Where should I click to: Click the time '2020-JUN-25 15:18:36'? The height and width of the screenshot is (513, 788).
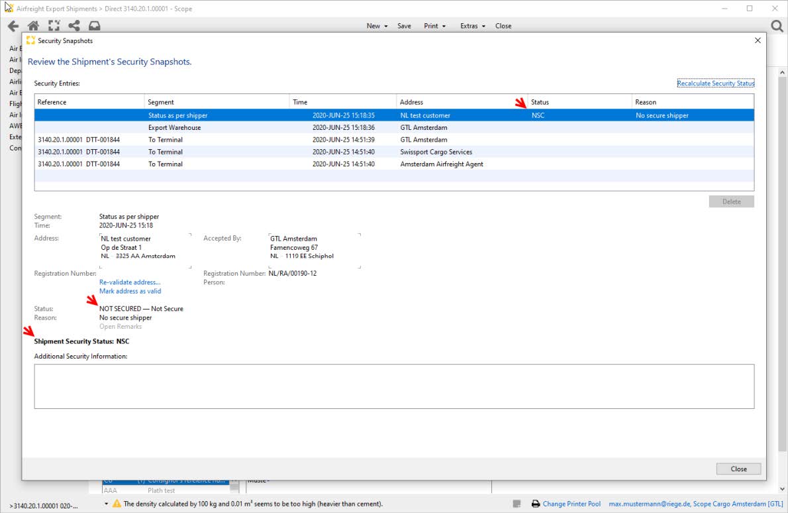click(343, 127)
